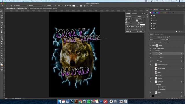Screen dimensions: 185x104
Task: Open the Create warped text option
Action: (77, 6)
